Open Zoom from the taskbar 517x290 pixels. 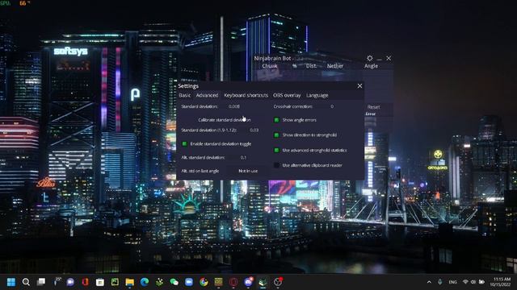click(x=188, y=282)
